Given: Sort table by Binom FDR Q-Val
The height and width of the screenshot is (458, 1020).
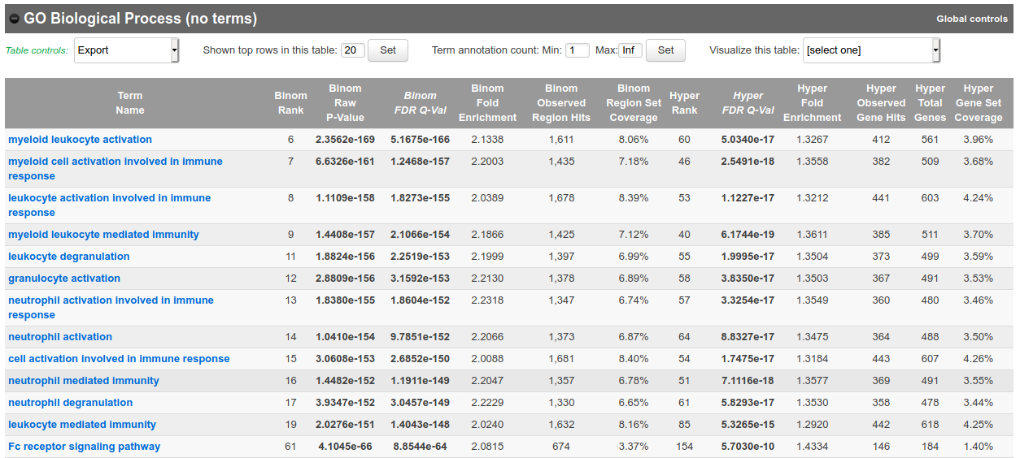Looking at the screenshot, I should pyautogui.click(x=420, y=102).
